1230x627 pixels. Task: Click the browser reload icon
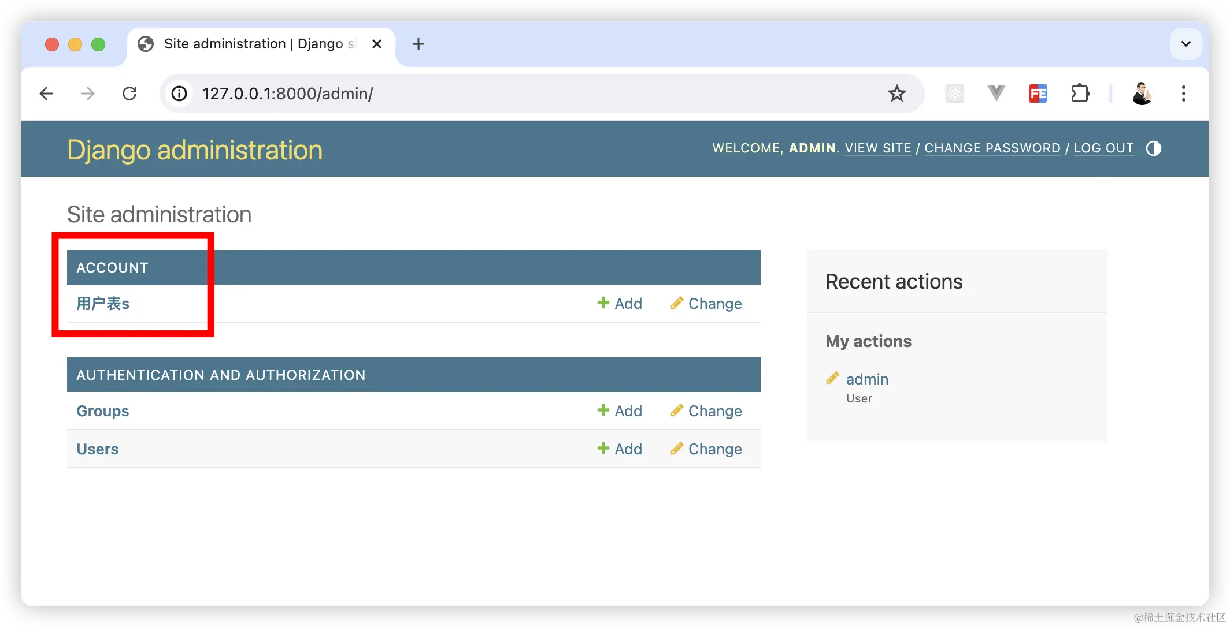pyautogui.click(x=129, y=94)
